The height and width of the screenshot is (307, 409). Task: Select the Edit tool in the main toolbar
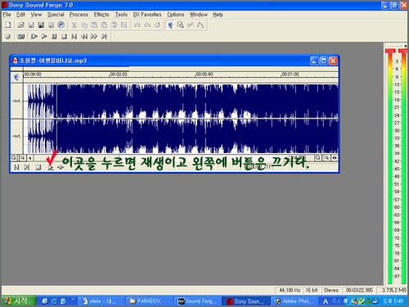(x=171, y=25)
